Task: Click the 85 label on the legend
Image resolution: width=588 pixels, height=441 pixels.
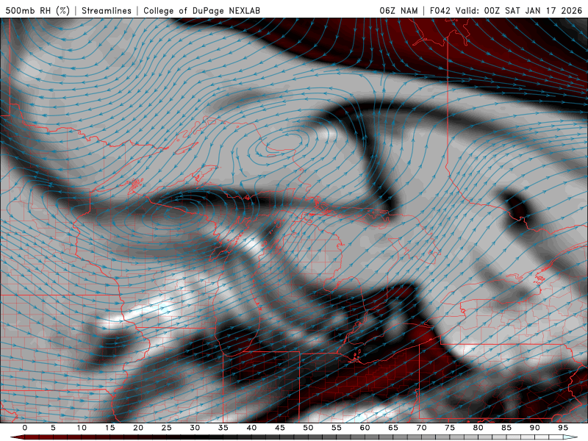Action: tap(506, 428)
